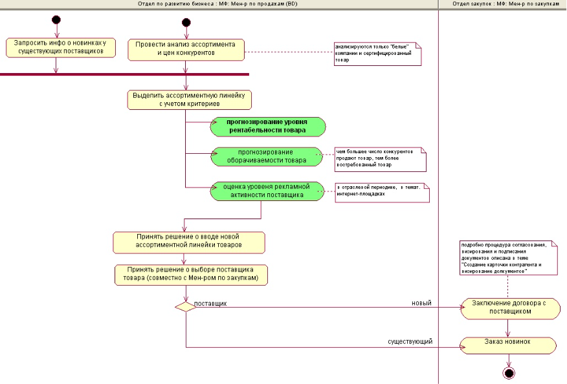Click "Принять решение о выборе поставщика товара" activity

tap(192, 274)
